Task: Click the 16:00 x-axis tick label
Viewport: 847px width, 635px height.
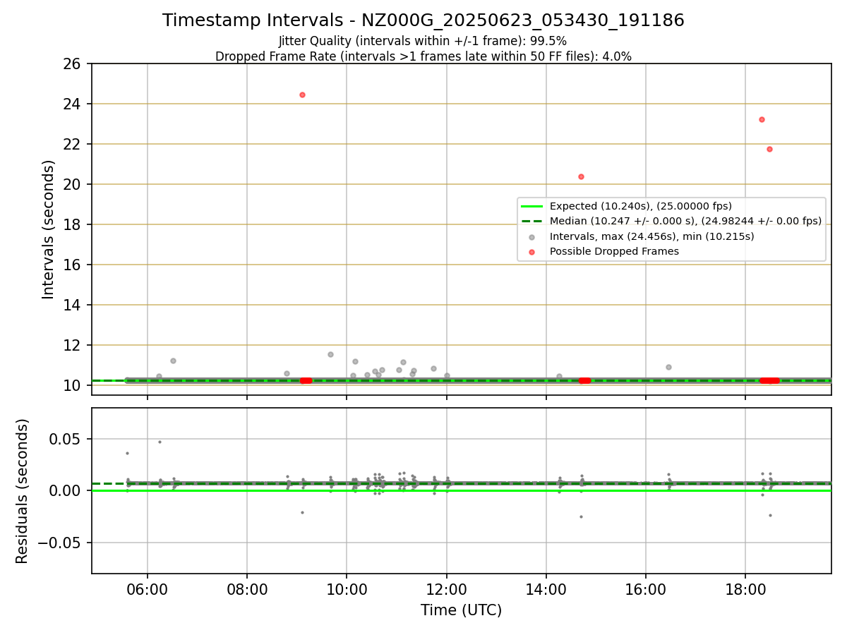Action: pyautogui.click(x=647, y=590)
